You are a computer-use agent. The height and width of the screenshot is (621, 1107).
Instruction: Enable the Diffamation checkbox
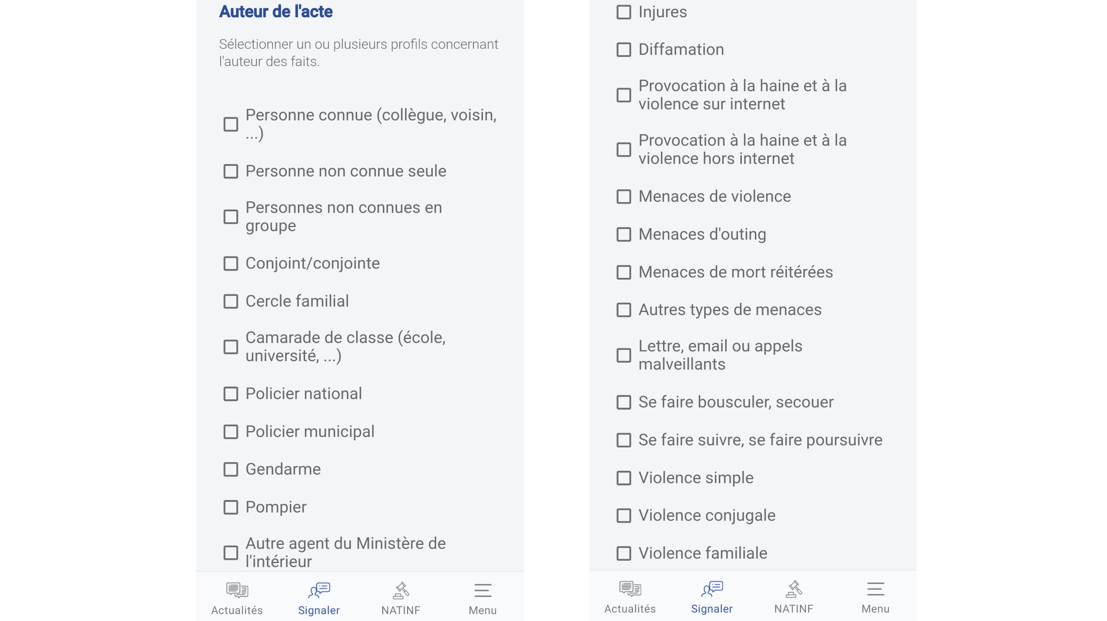point(624,50)
